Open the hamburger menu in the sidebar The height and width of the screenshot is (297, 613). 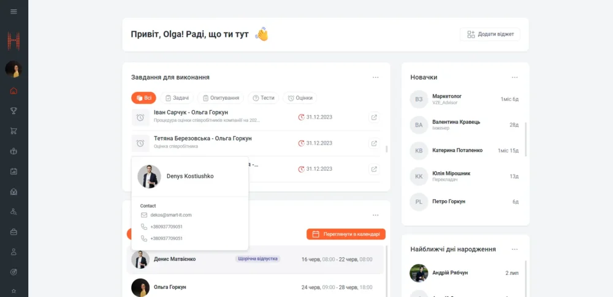[x=13, y=12]
